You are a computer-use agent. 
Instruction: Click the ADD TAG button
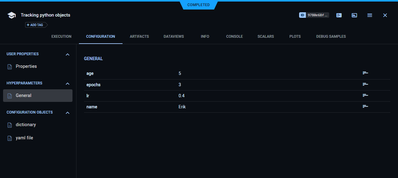[x=35, y=25]
